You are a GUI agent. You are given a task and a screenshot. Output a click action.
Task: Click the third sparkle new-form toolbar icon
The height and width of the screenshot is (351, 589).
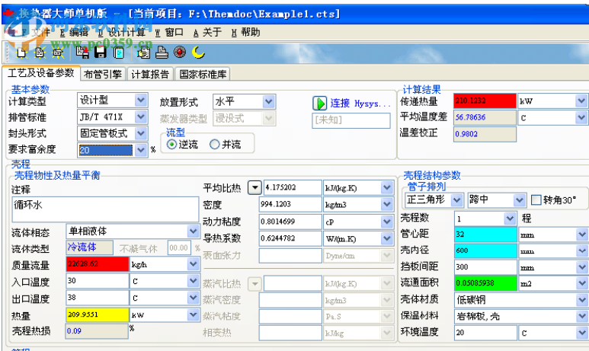57,53
